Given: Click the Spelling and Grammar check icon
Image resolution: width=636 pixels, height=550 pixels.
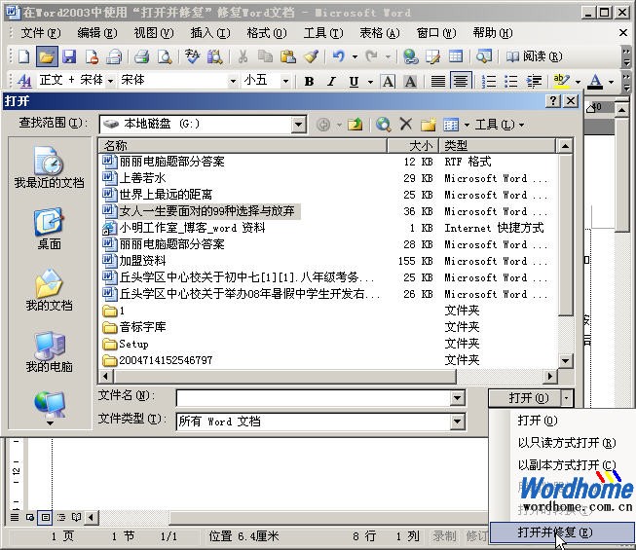Looking at the screenshot, I should (192, 56).
